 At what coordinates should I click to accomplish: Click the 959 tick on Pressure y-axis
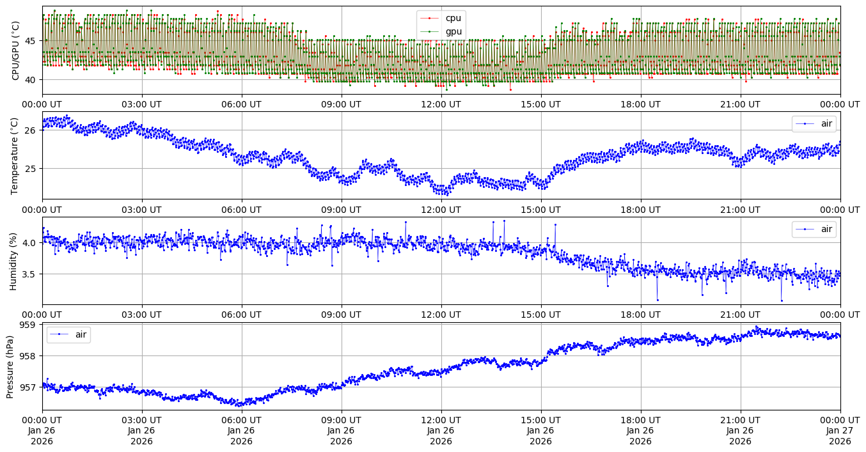pyautogui.click(x=28, y=325)
